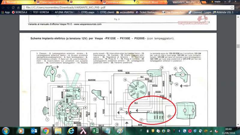Screen dimensions: 240x135
Task: Close the Centralina tab
Action: click(132, 2)
